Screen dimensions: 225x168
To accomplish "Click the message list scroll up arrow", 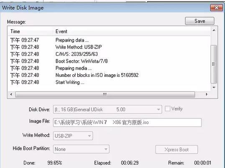I will [214, 30].
